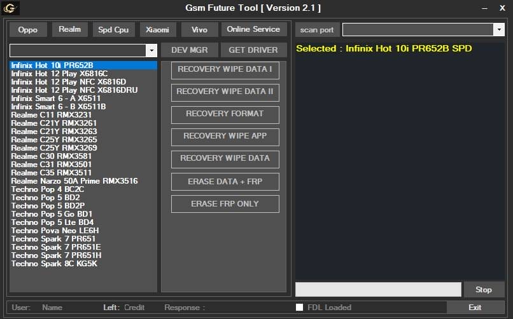Minimize the Gsm Future Tool window
Viewport: 513px width, 319px height.
485,8
